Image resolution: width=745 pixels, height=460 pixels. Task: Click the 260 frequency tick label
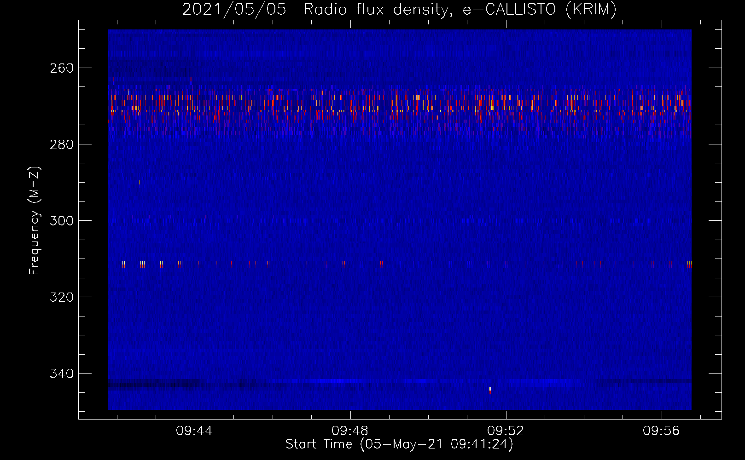pyautogui.click(x=62, y=68)
